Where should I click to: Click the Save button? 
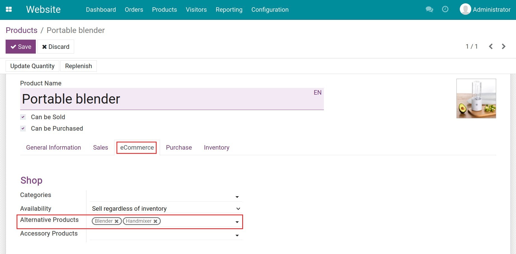point(21,47)
